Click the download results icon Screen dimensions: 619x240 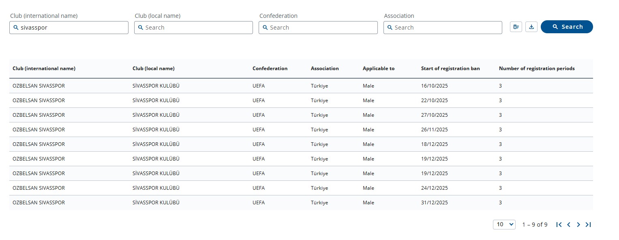coord(531,27)
